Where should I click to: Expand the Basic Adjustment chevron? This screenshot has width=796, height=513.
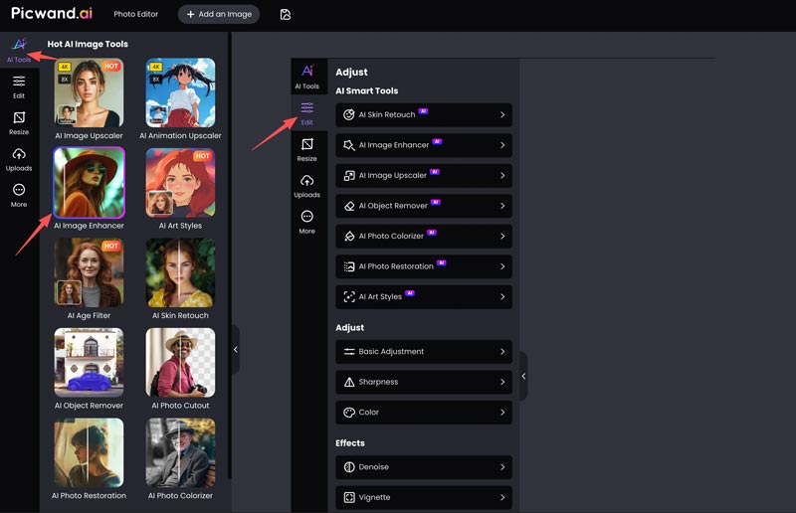pyautogui.click(x=502, y=352)
